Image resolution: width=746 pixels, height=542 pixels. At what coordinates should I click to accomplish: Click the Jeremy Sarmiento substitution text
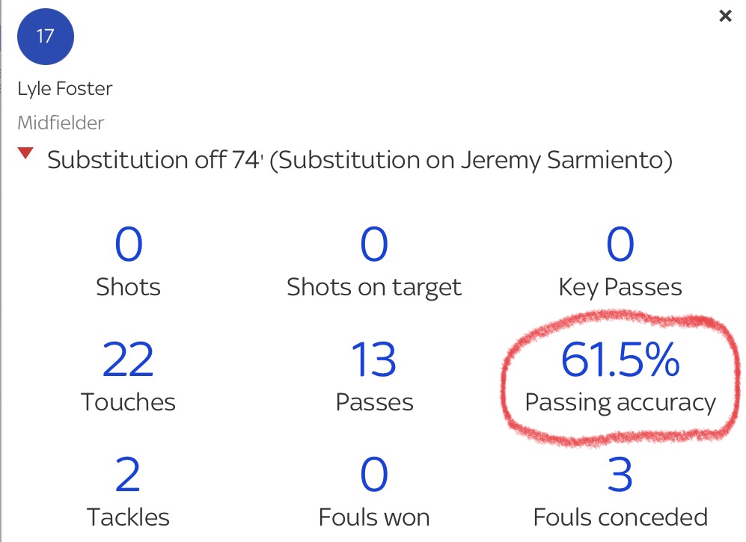pos(471,159)
